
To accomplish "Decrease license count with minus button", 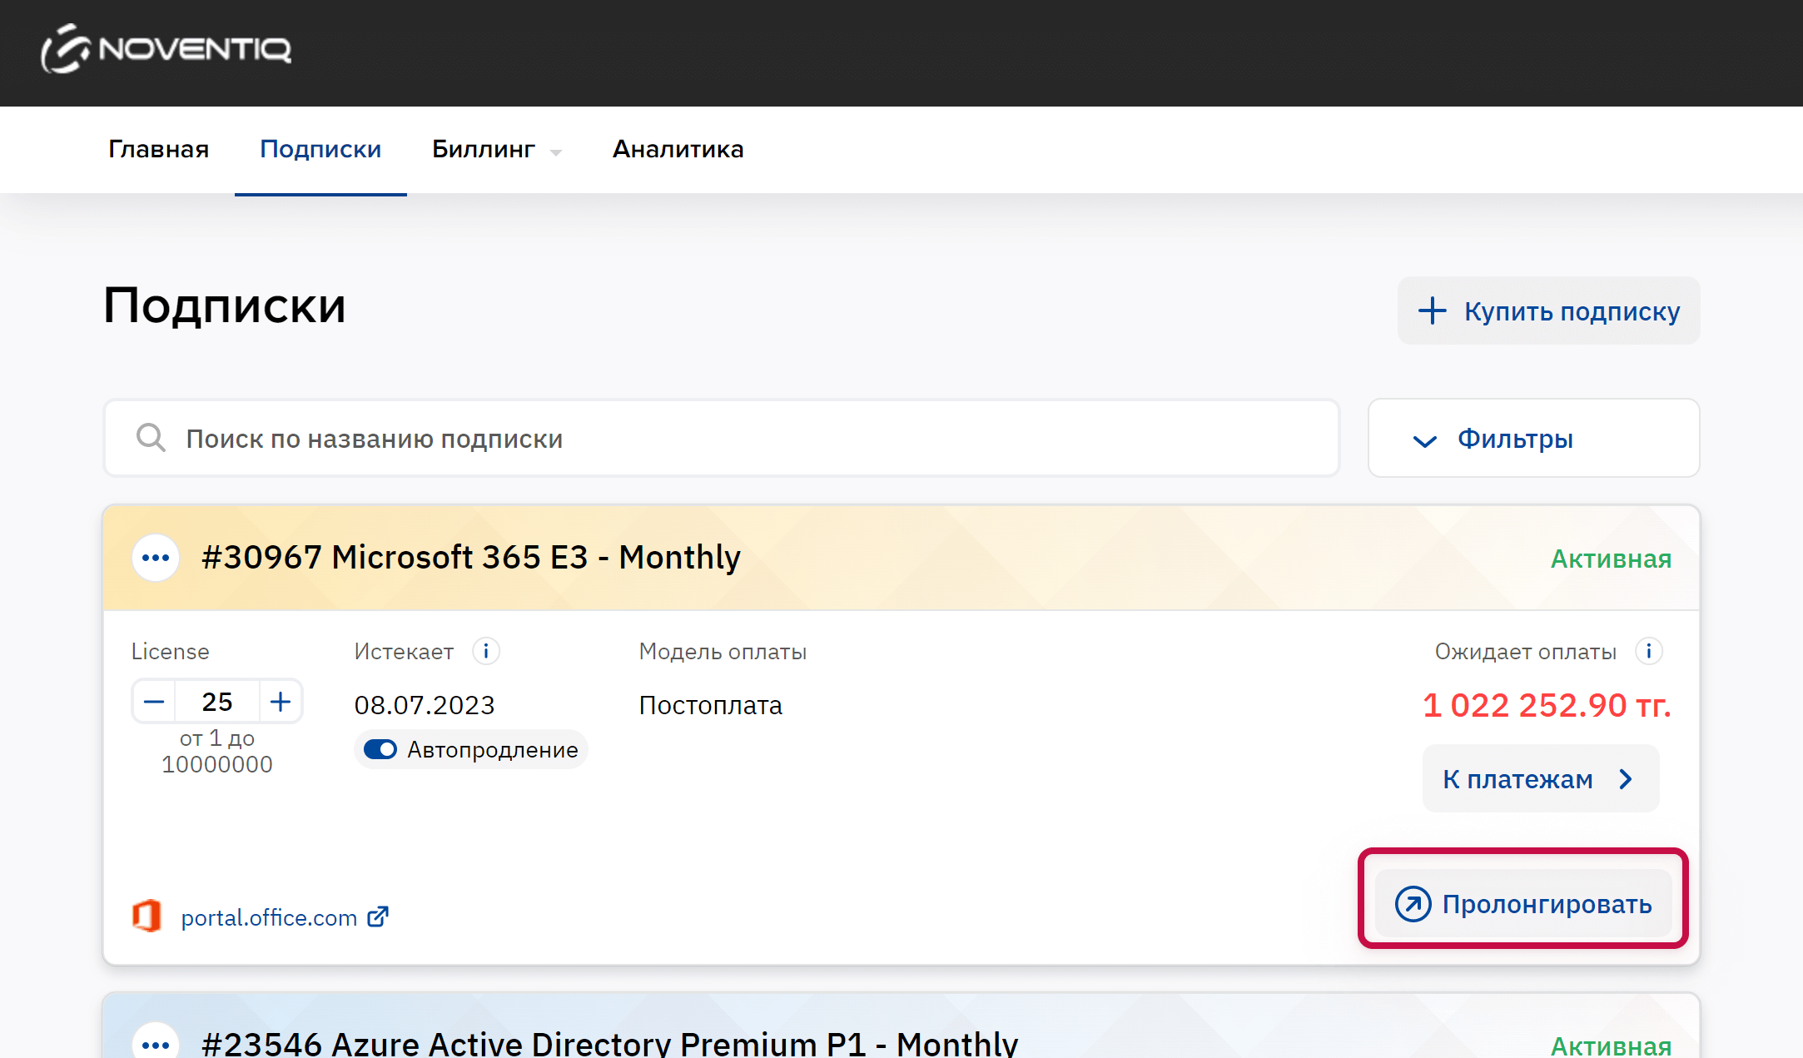I will pos(154,702).
